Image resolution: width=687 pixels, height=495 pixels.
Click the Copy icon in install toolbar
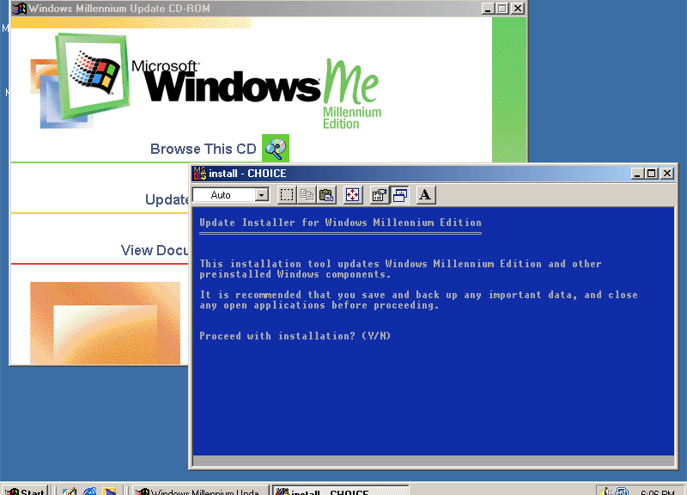pyautogui.click(x=307, y=195)
